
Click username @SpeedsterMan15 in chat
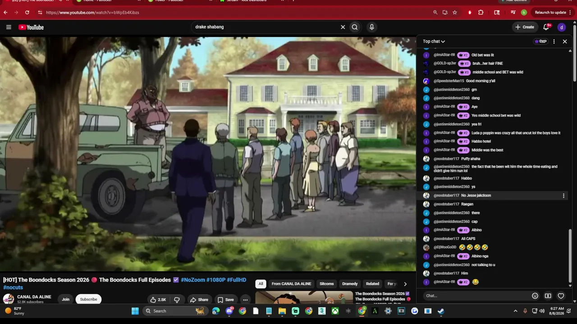coord(449,81)
